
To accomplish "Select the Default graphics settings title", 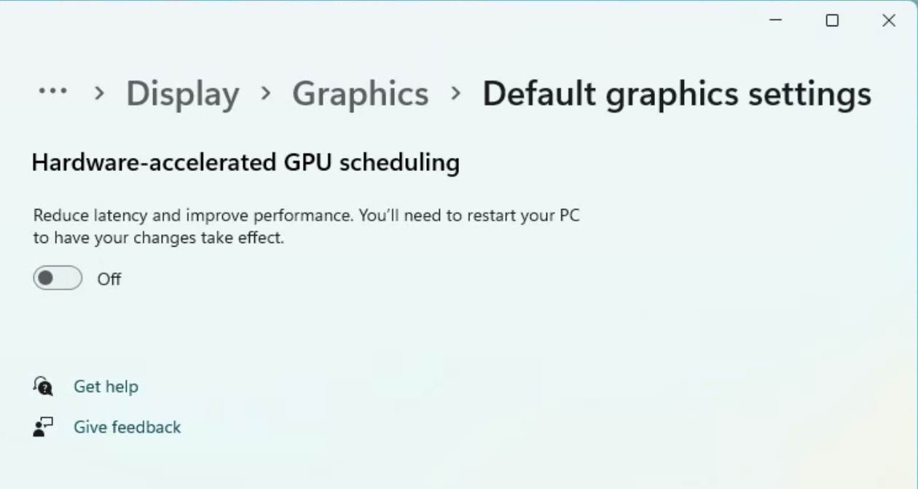I will click(x=677, y=94).
